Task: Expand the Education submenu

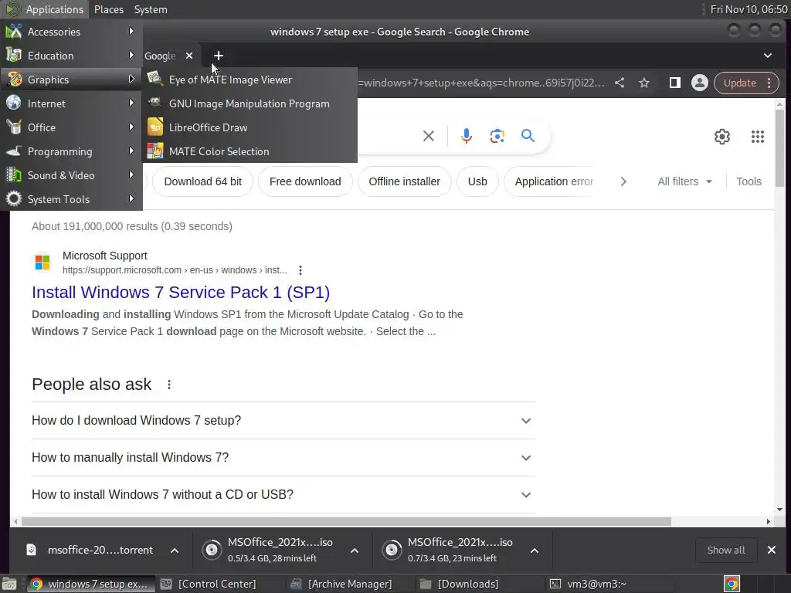Action: click(x=71, y=56)
